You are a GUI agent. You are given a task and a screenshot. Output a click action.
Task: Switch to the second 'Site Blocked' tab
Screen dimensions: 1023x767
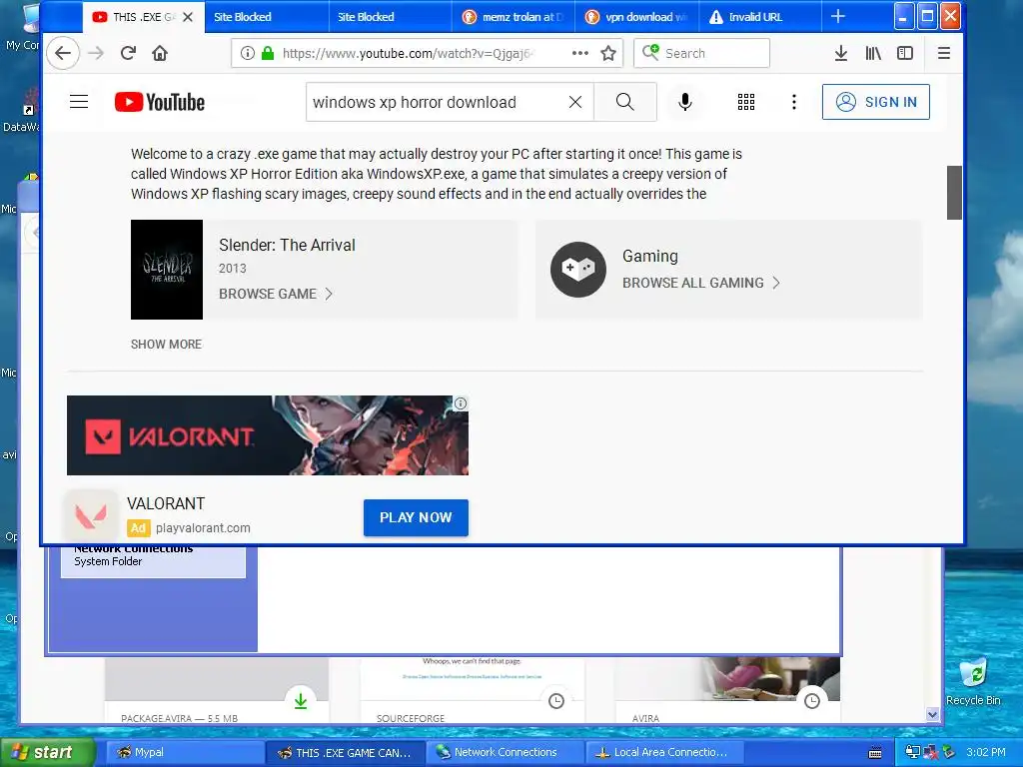390,17
